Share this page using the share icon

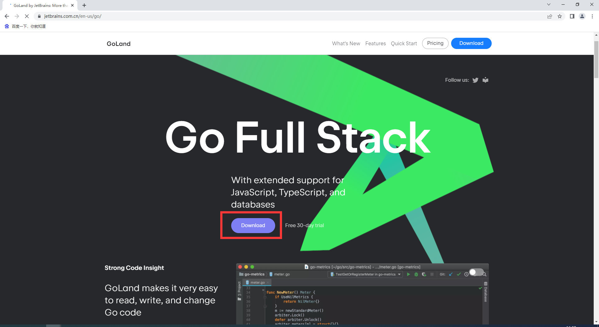click(x=550, y=16)
